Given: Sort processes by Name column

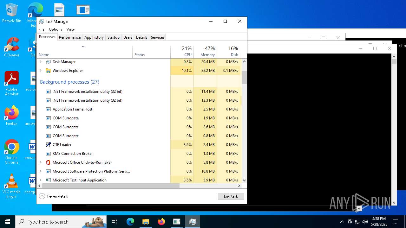Looking at the screenshot, I should tap(84, 52).
